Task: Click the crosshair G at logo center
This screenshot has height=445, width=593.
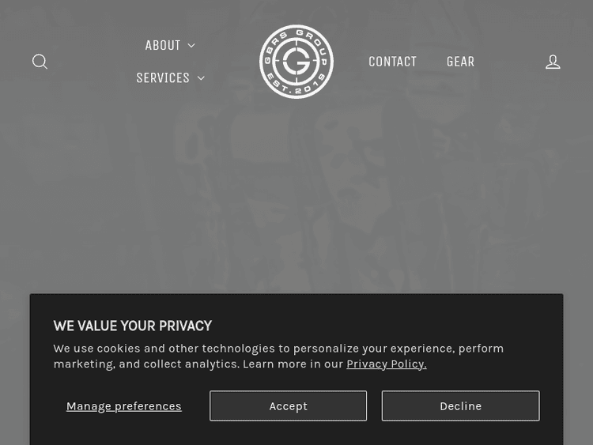Action: 296,62
